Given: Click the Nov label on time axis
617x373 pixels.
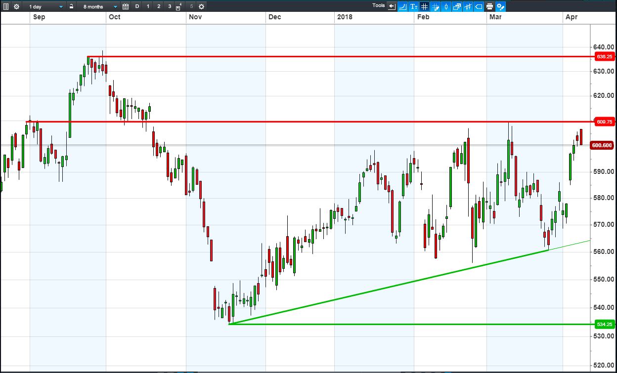Looking at the screenshot, I should 195,17.
